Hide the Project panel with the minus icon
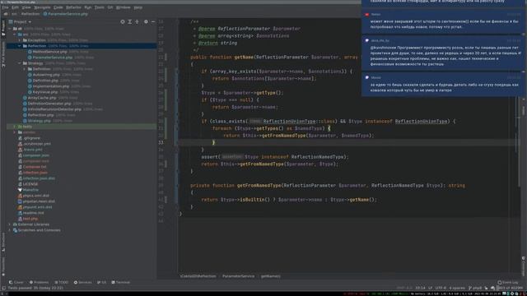Viewport: 527px width, 296px height. pyautogui.click(x=153, y=22)
